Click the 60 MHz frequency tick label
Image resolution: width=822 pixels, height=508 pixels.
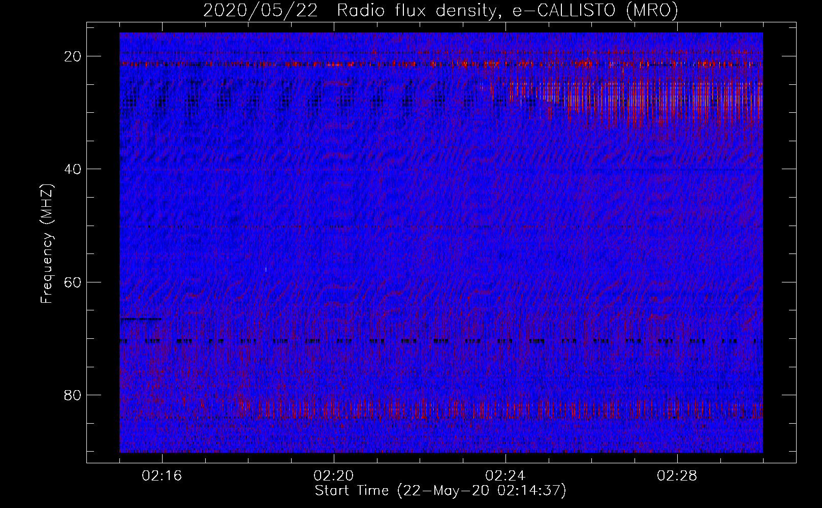(72, 281)
